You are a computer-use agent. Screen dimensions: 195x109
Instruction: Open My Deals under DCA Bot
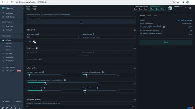coord(9,43)
